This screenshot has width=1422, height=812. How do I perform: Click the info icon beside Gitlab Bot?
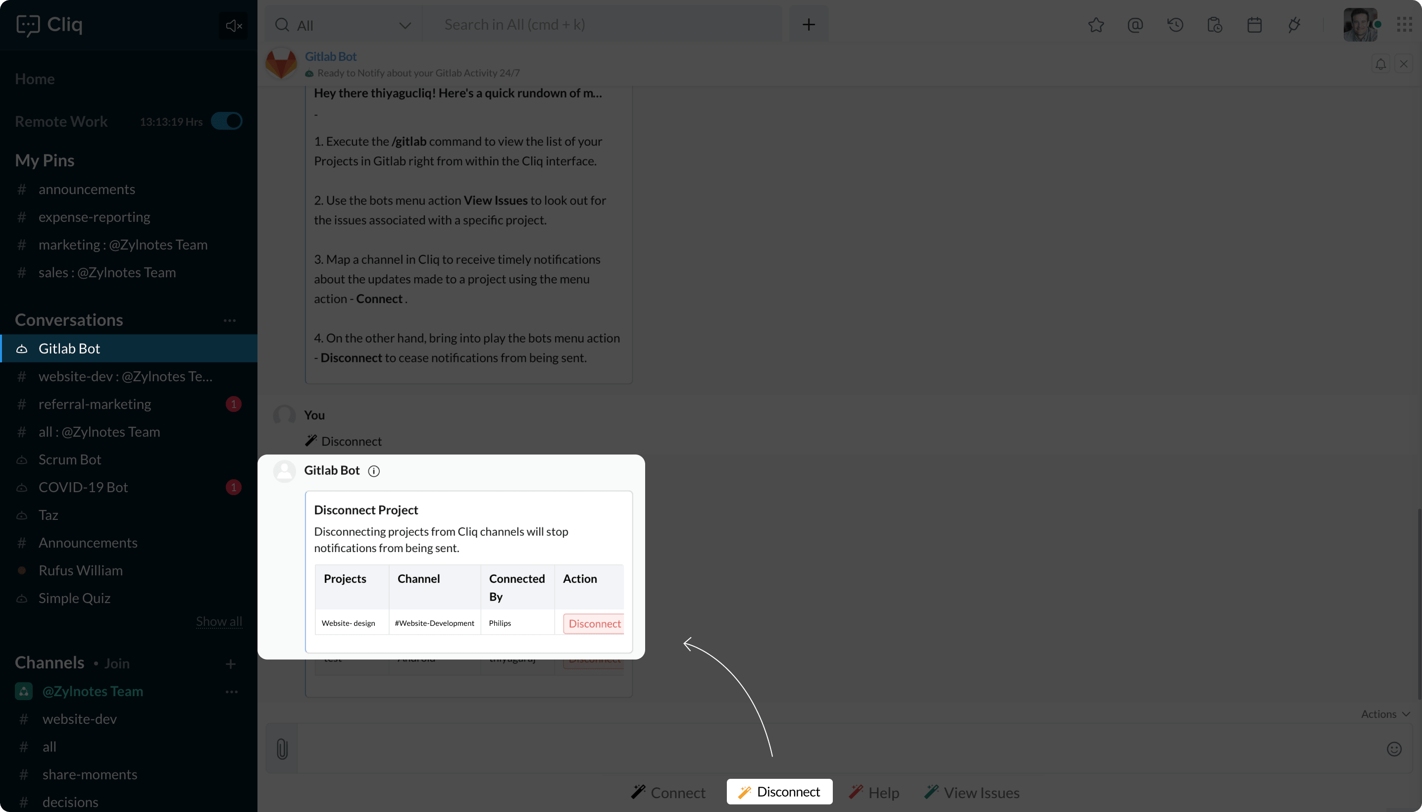coord(374,471)
